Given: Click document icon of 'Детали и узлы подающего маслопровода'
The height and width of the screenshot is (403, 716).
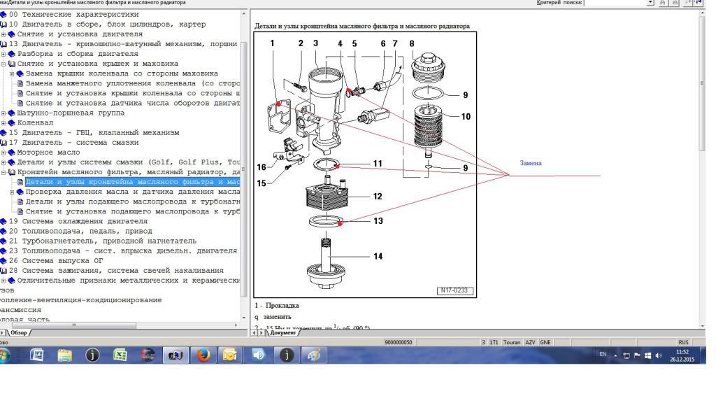Looking at the screenshot, I should pyautogui.click(x=20, y=201).
